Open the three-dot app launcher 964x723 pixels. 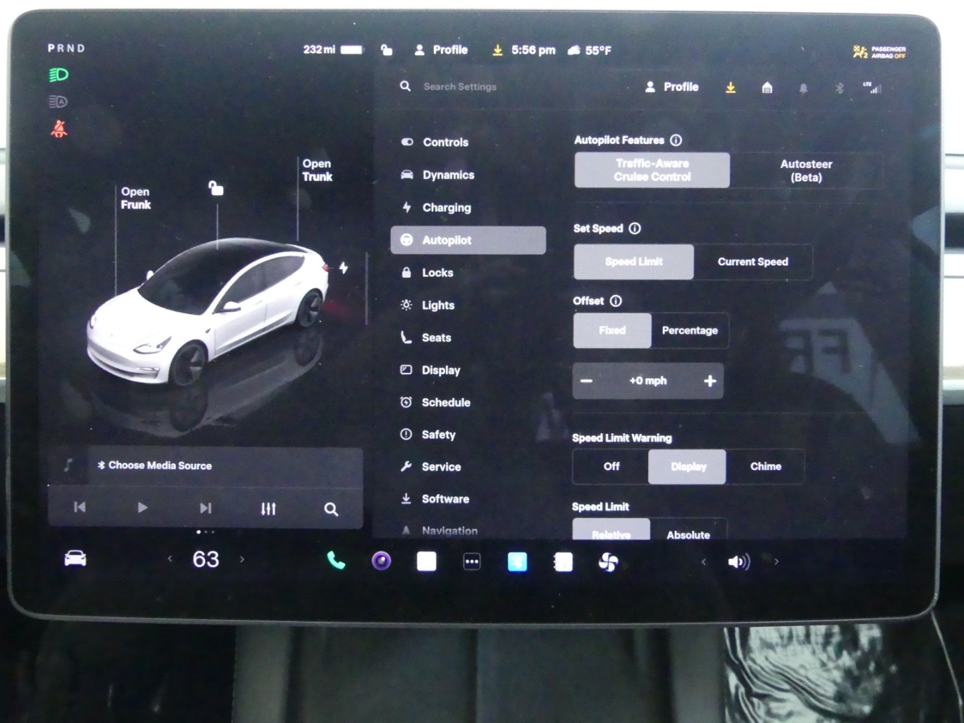pyautogui.click(x=472, y=562)
